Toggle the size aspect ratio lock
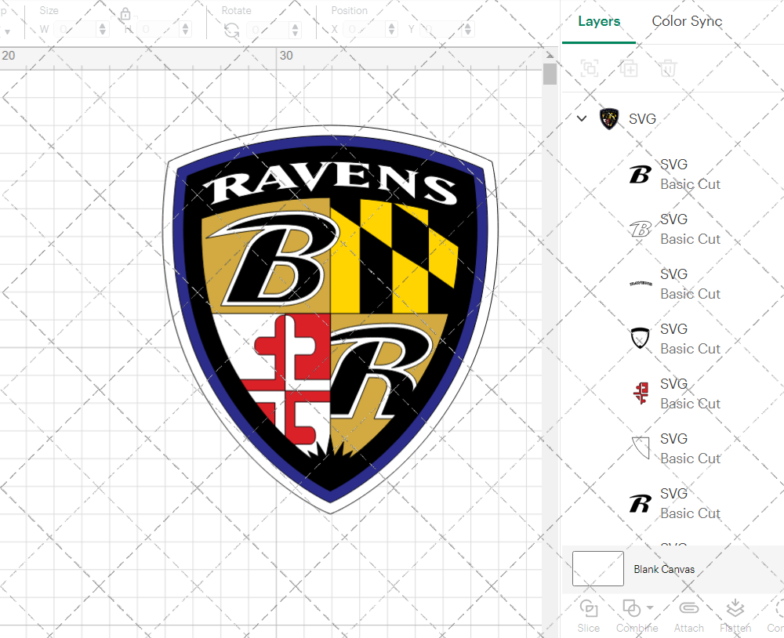 (125, 13)
